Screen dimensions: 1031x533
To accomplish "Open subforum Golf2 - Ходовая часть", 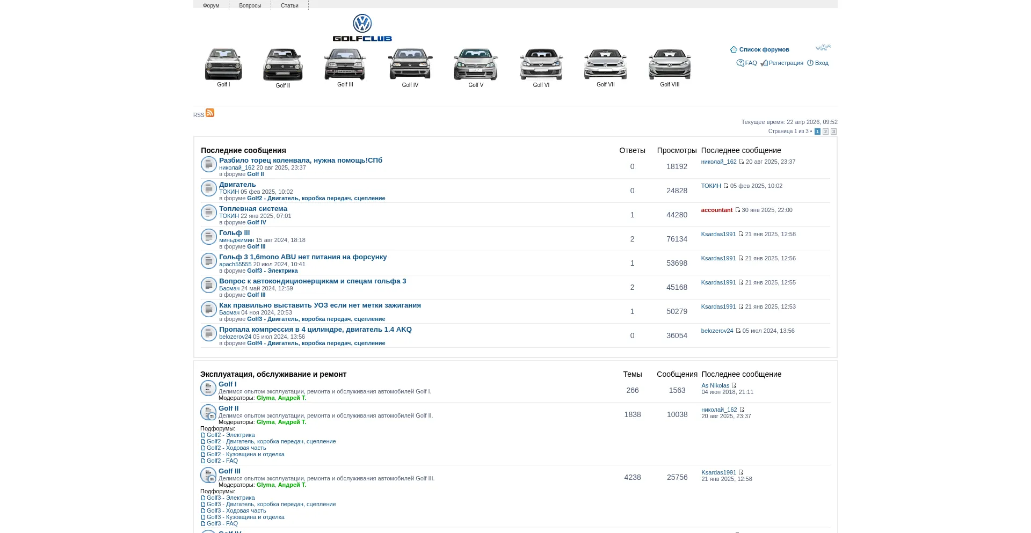I will tap(236, 448).
